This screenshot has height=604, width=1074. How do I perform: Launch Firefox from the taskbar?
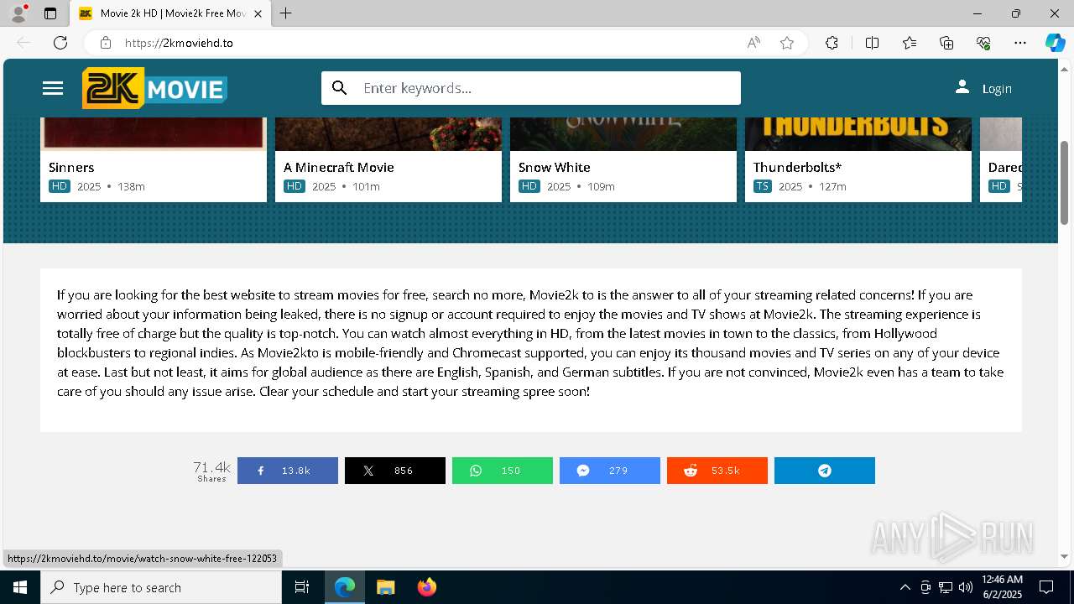(x=427, y=587)
